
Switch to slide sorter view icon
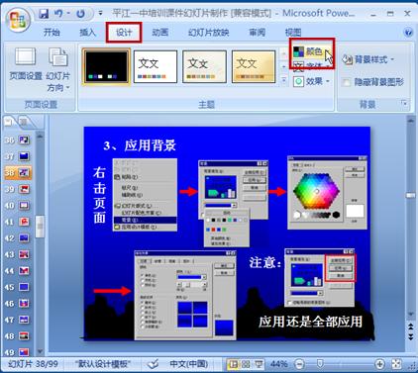click(x=246, y=364)
